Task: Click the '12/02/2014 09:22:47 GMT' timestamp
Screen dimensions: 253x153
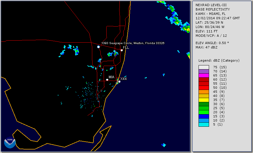Action: pos(218,18)
